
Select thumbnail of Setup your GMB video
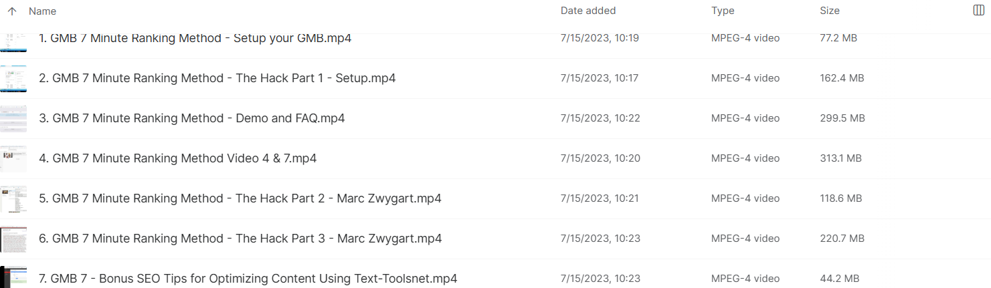point(13,41)
